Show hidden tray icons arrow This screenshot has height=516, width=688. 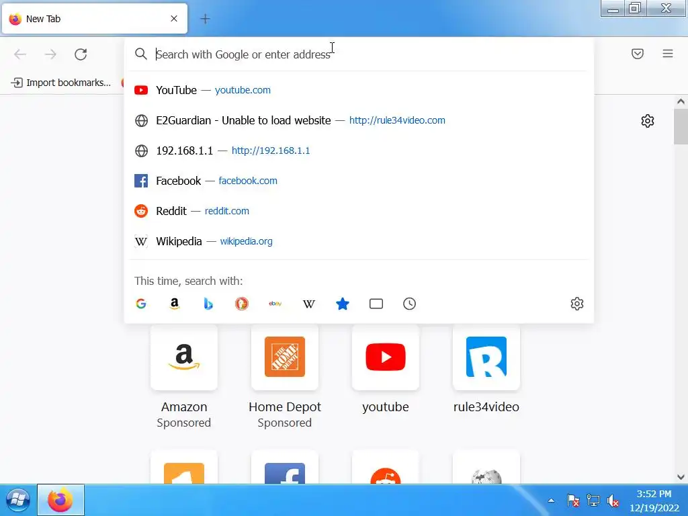[x=551, y=500]
